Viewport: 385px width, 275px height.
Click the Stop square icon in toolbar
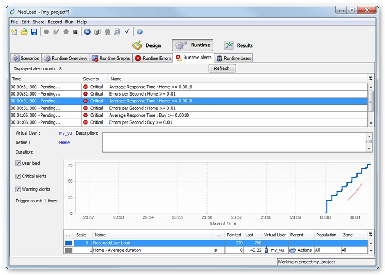[x=76, y=32]
